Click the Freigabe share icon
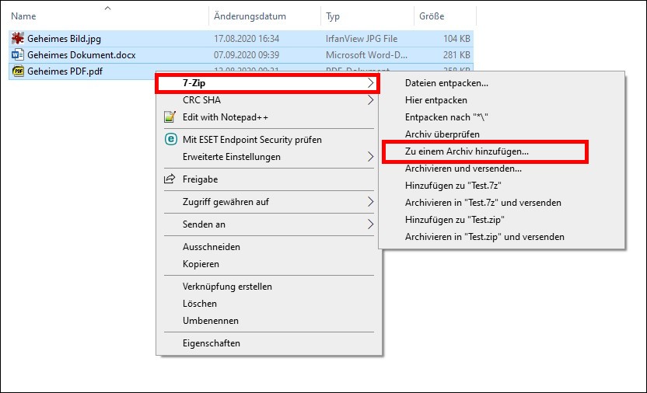Viewport: 647px width, 393px height. (x=170, y=179)
